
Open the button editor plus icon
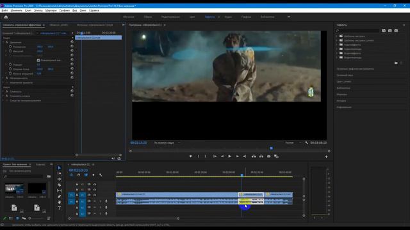point(326,157)
